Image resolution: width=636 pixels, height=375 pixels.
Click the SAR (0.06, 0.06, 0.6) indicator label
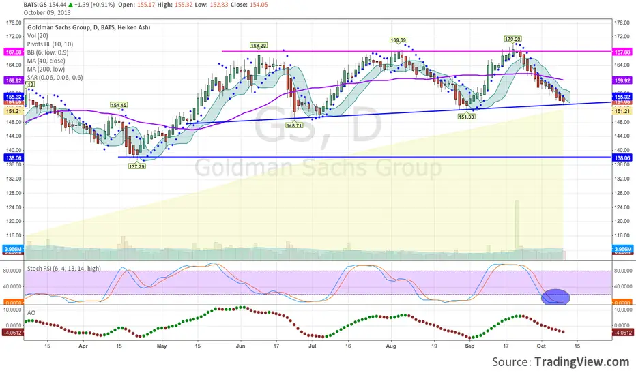[x=55, y=78]
